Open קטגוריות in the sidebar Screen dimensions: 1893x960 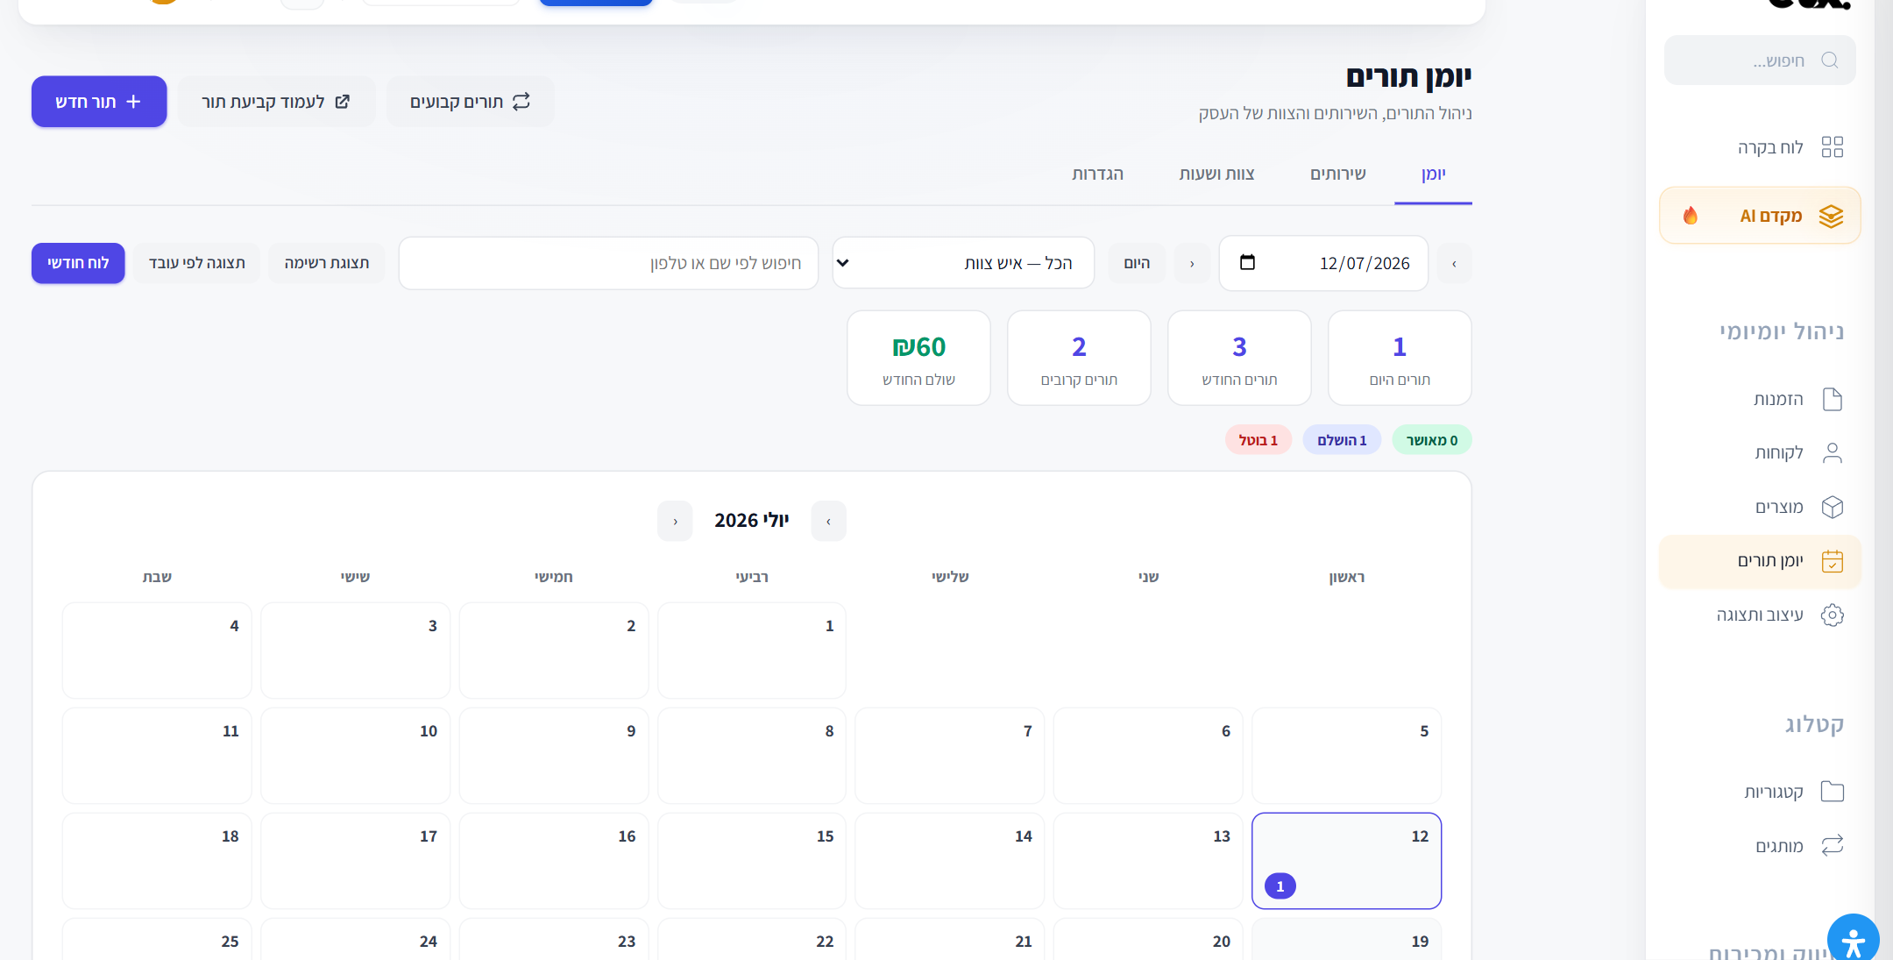coord(1760,792)
